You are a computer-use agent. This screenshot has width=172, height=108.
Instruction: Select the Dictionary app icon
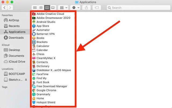(34, 66)
